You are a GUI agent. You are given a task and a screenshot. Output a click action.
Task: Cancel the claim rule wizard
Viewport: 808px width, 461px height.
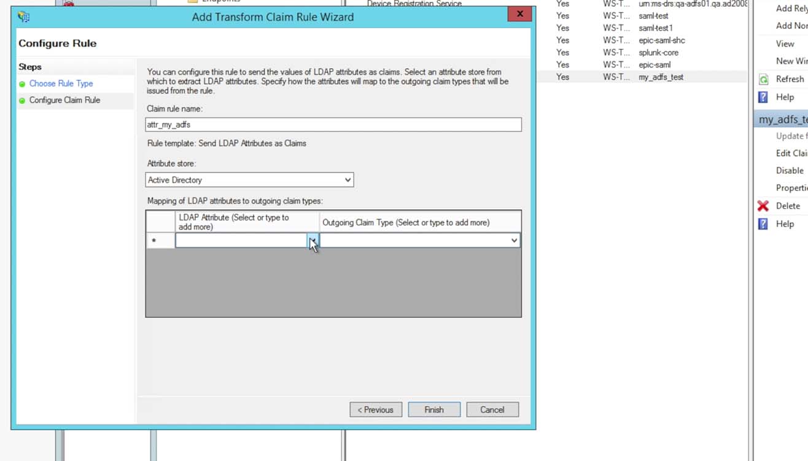click(492, 409)
